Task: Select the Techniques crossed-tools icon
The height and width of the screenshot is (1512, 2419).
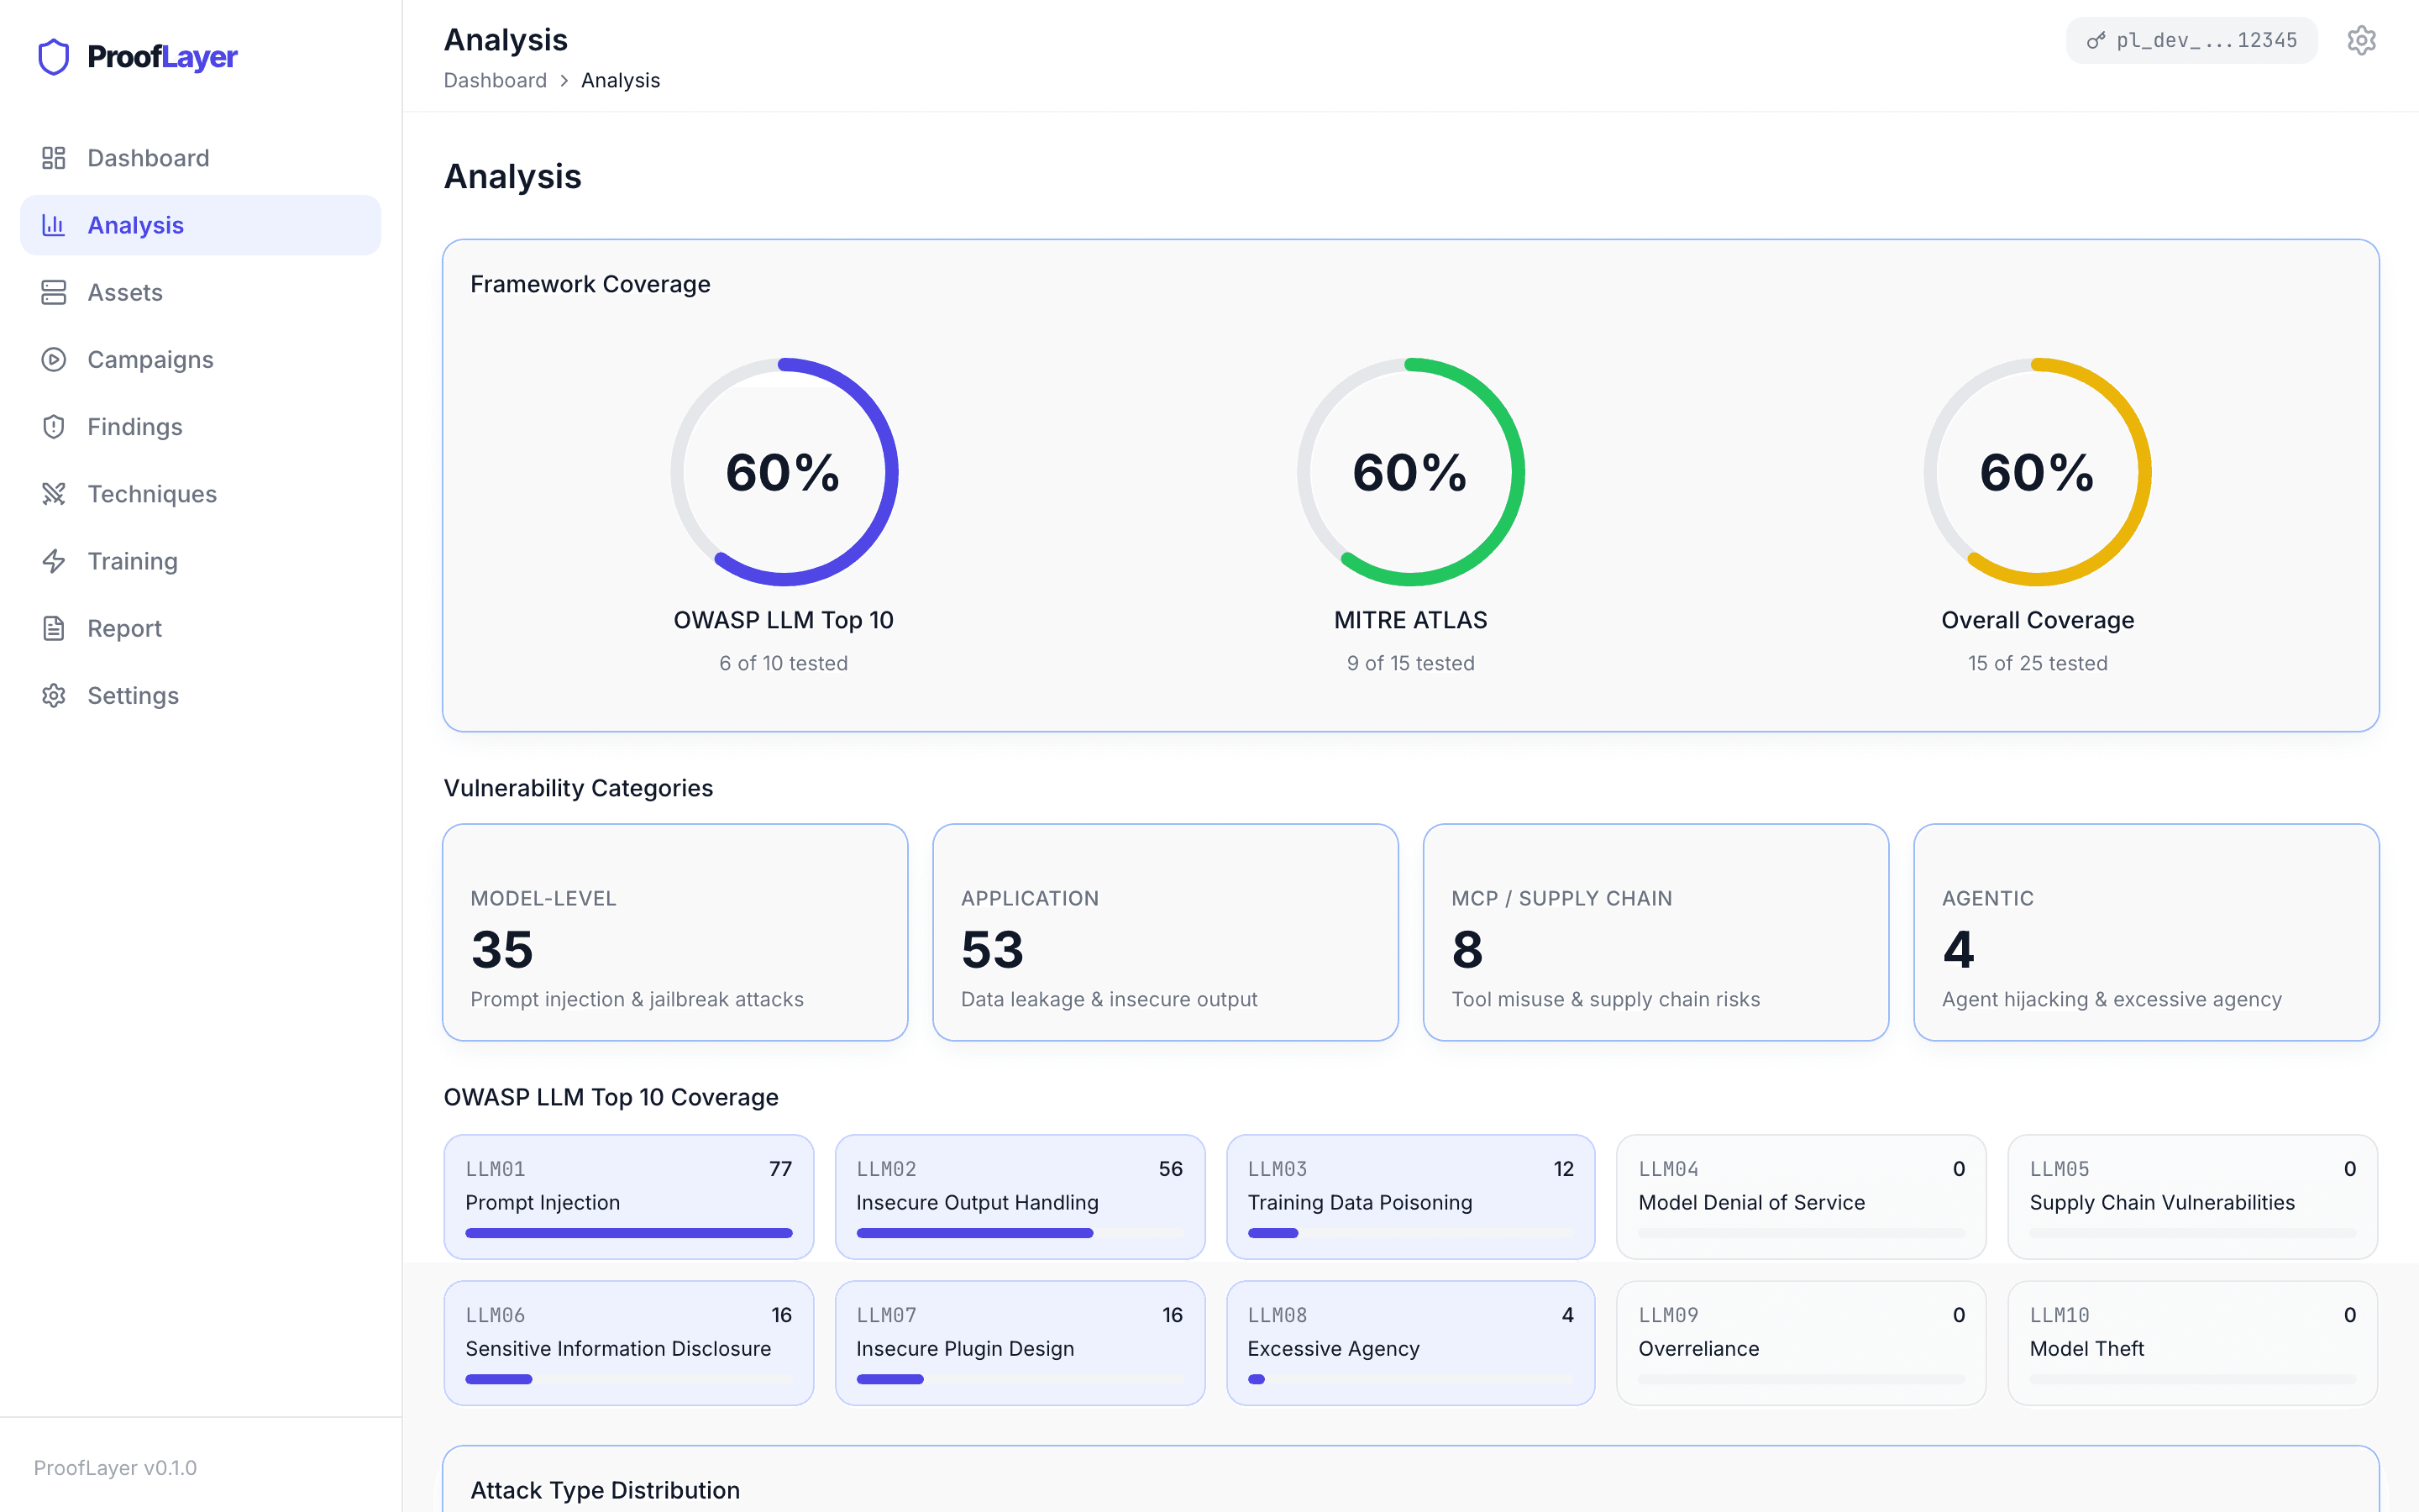Action: click(53, 493)
